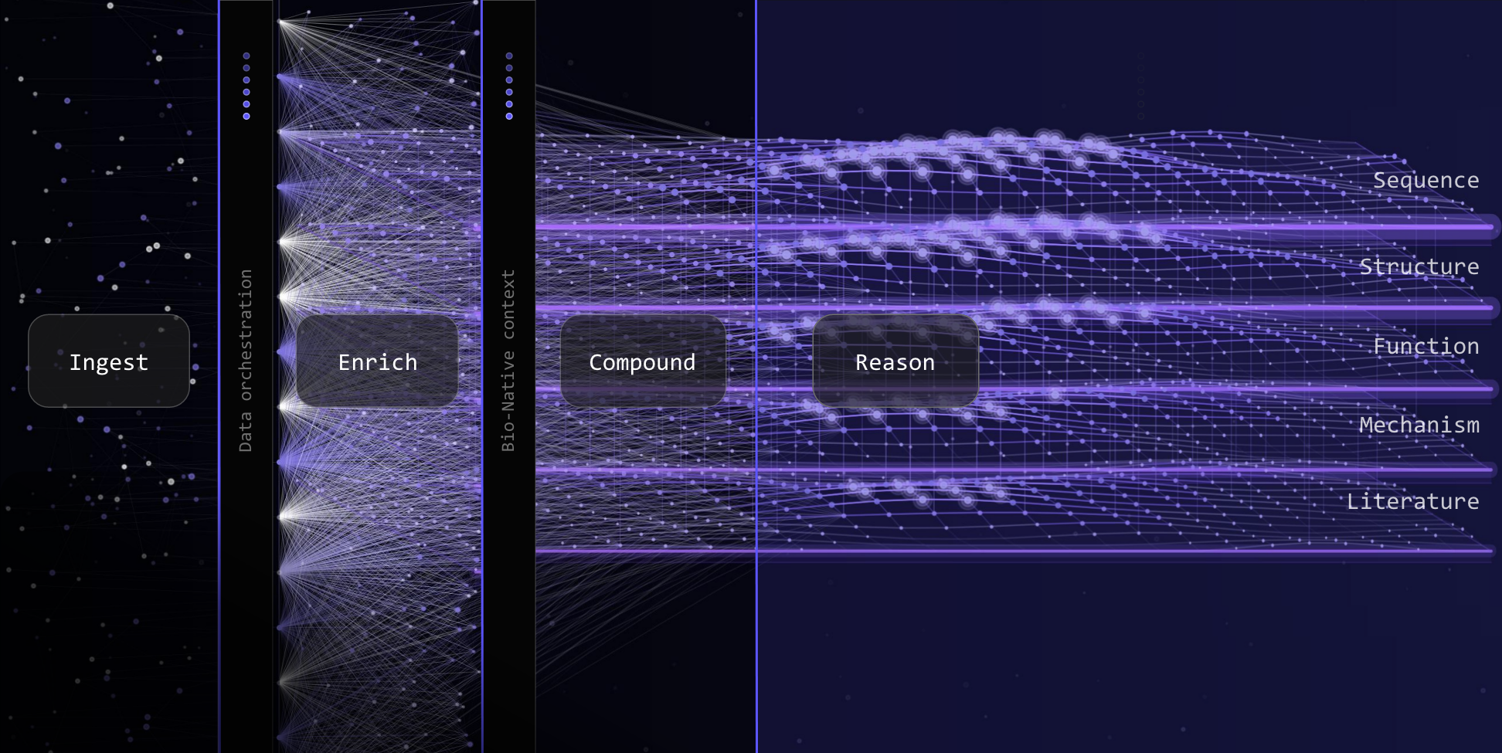Viewport: 1502px width, 753px height.
Task: Click dimmest top dot in Bio-Native context column
Action: [x=509, y=56]
